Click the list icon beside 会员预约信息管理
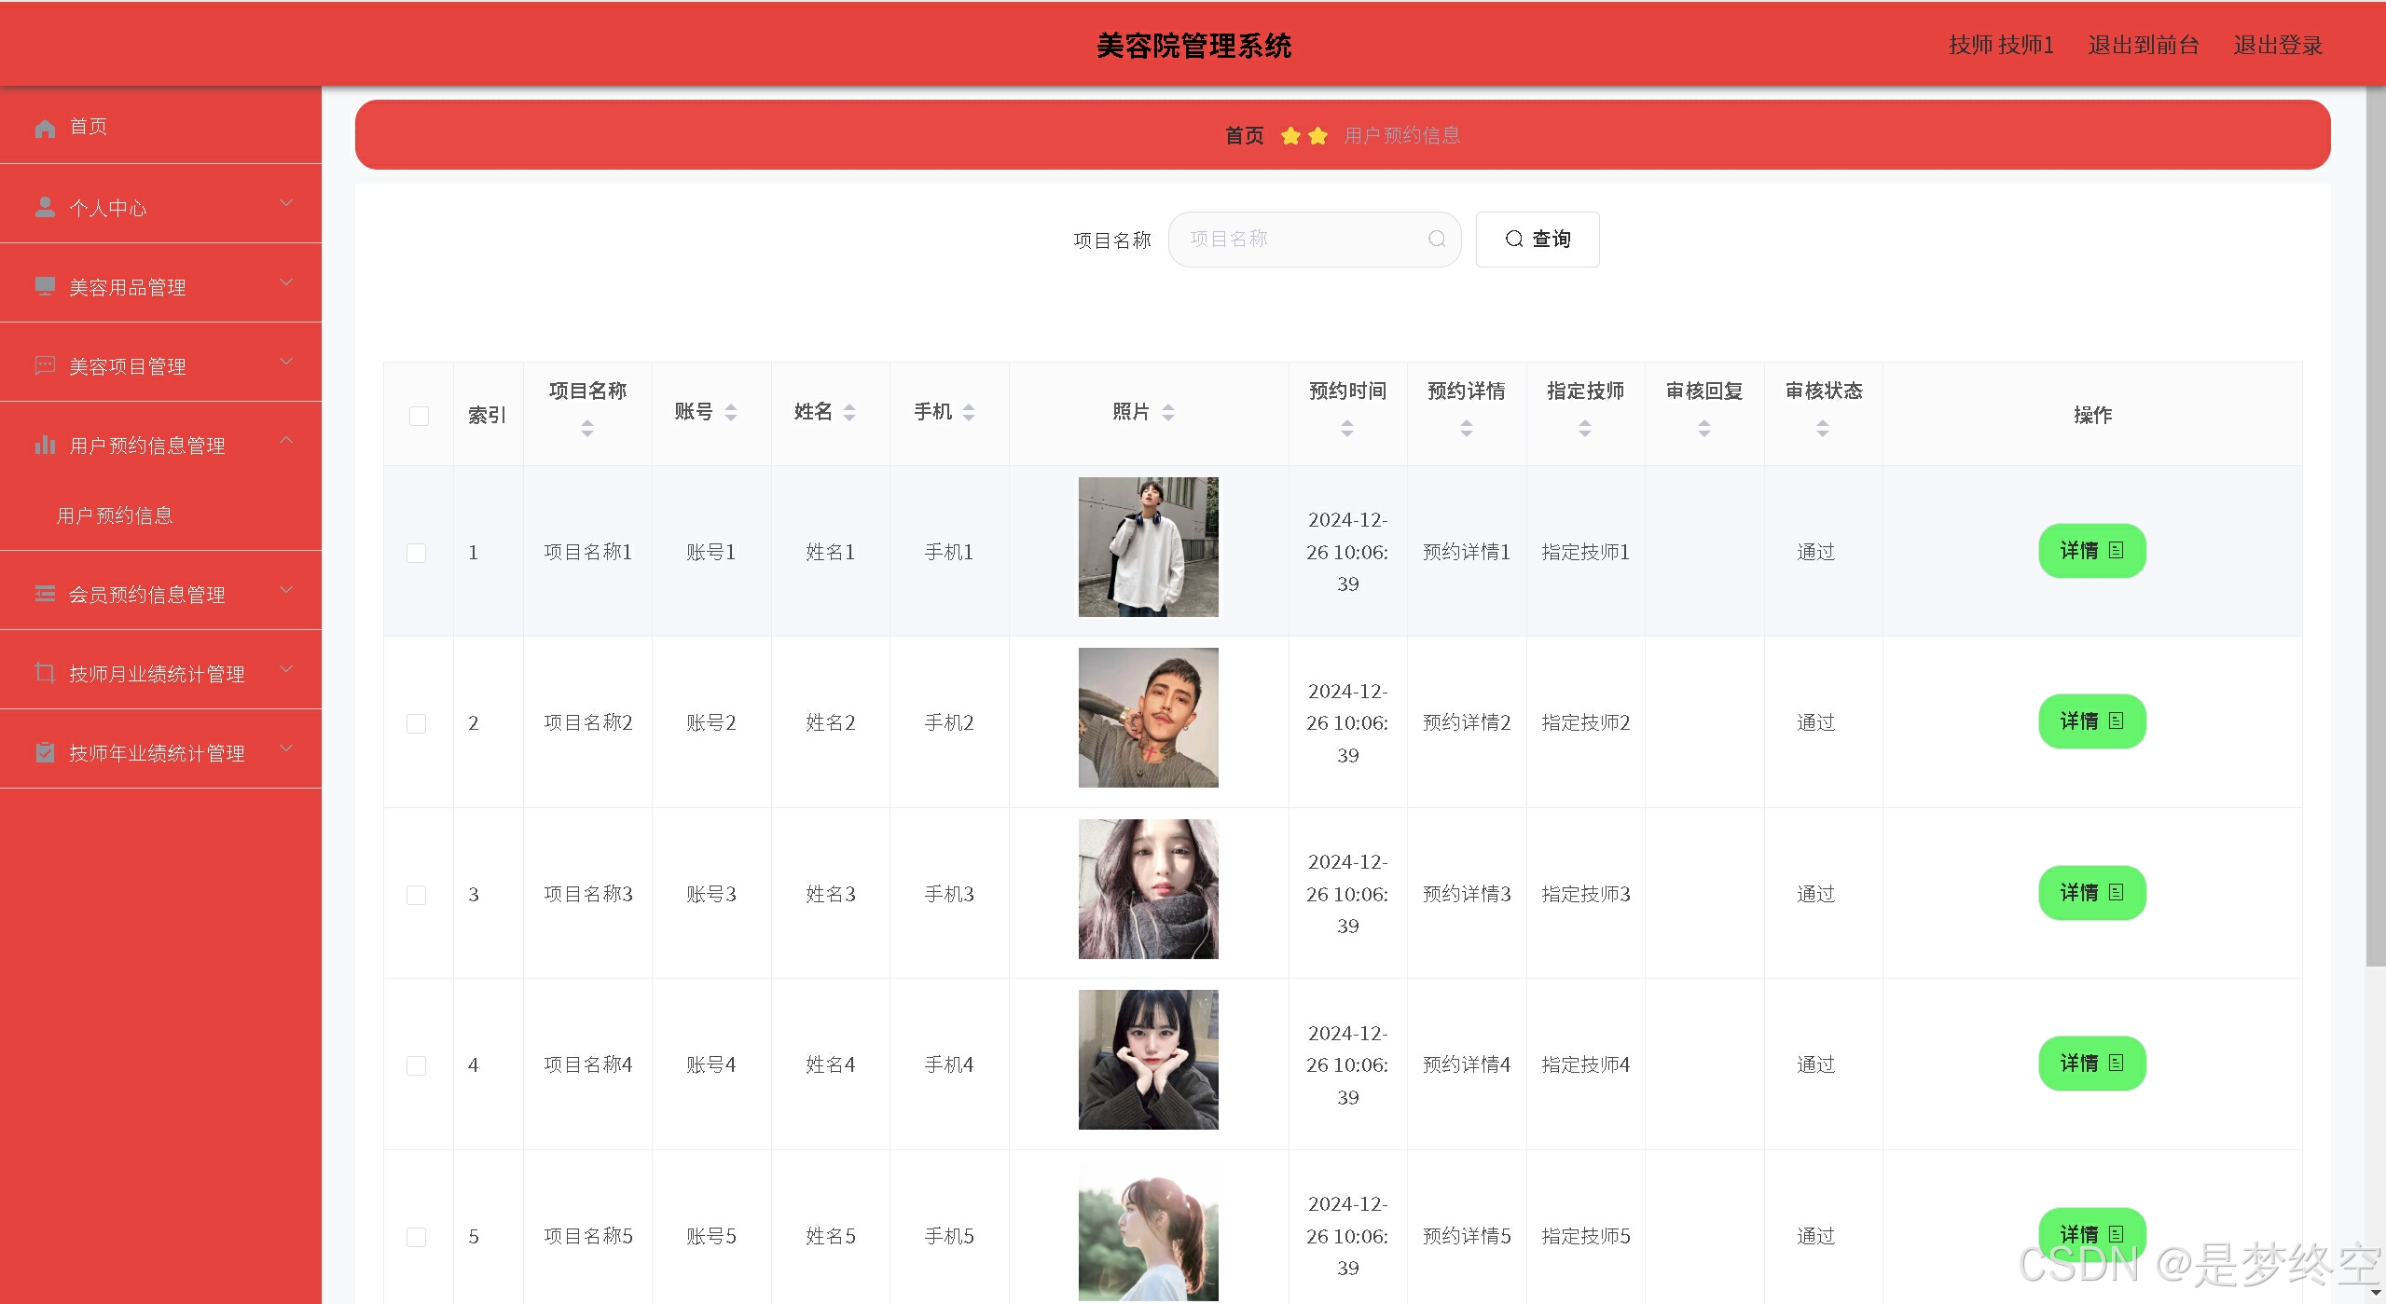2386x1304 pixels. coord(45,594)
